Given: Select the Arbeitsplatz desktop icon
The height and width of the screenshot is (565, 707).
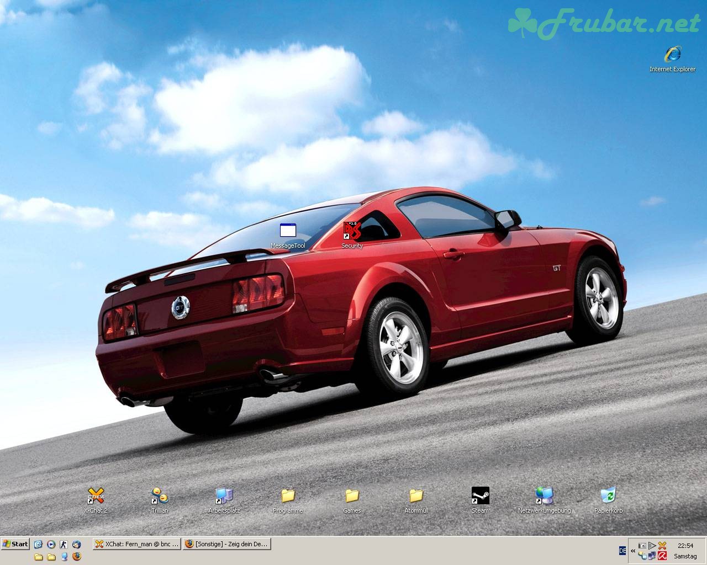Looking at the screenshot, I should coord(224,500).
